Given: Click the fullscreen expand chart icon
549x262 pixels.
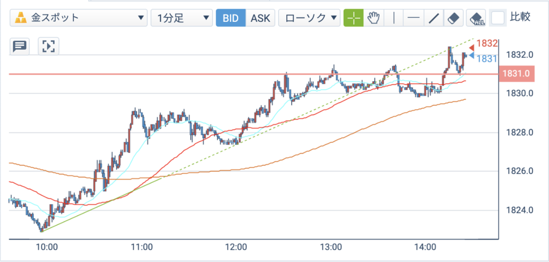Looking at the screenshot, I should [49, 46].
